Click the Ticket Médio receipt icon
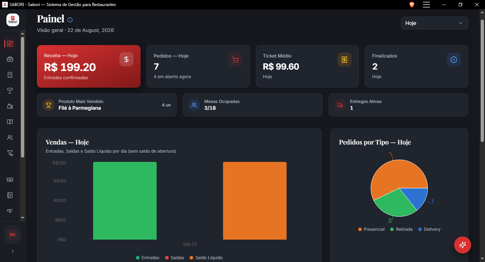Screen dimensions: 485x262 (x=344, y=60)
